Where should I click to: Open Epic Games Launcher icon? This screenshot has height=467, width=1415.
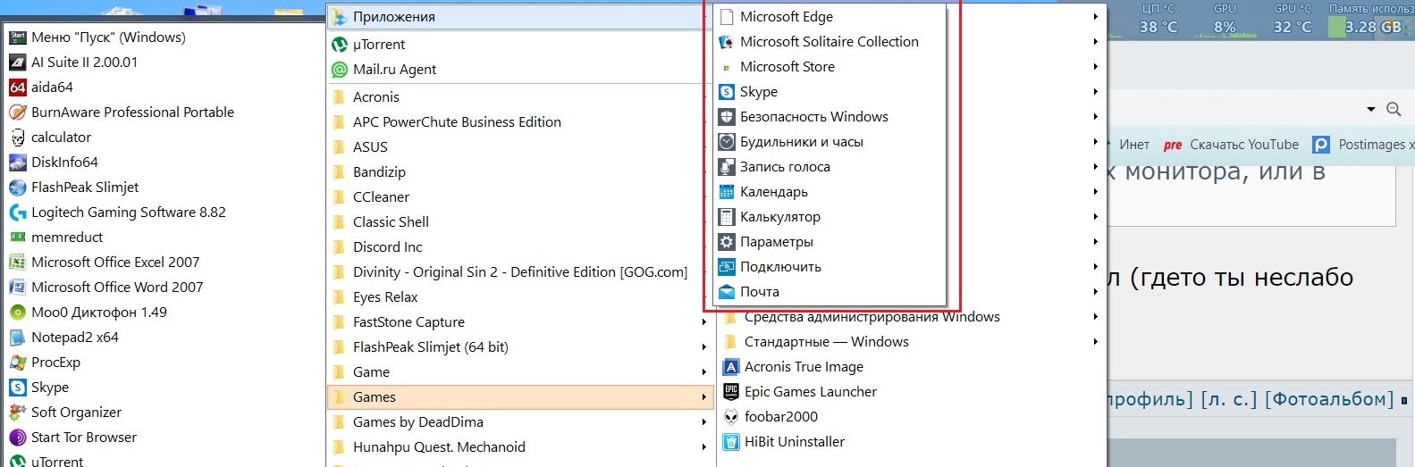point(731,392)
